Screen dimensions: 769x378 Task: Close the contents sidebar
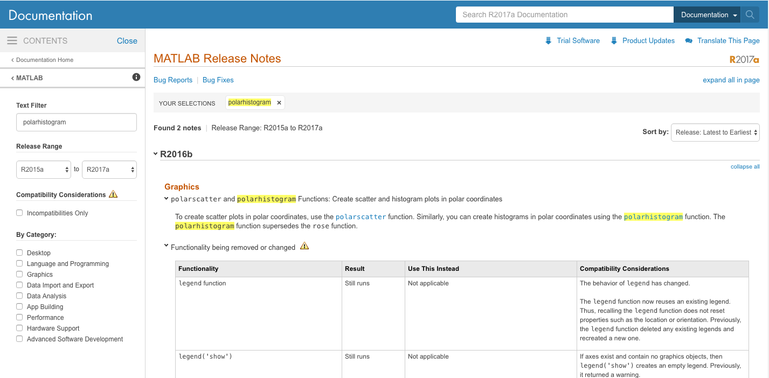point(127,41)
